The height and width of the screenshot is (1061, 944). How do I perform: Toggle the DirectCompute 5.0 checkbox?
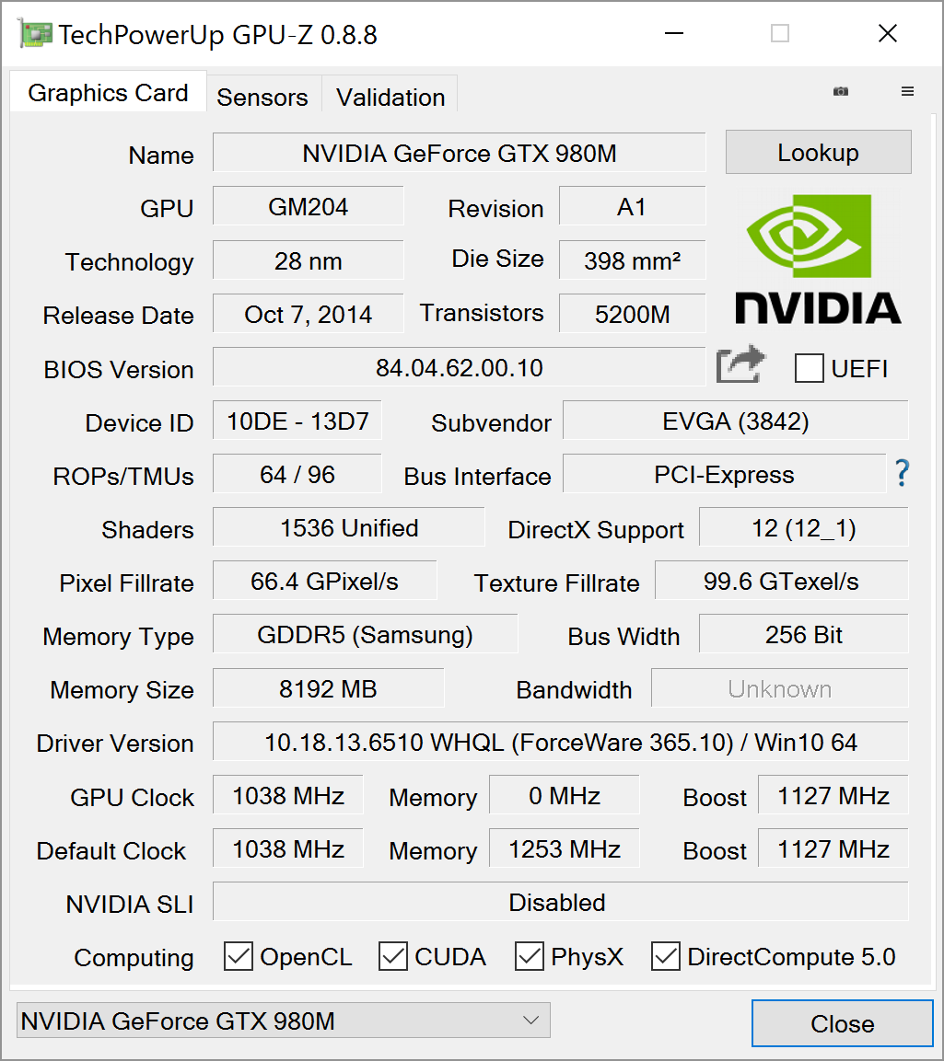tap(666, 957)
